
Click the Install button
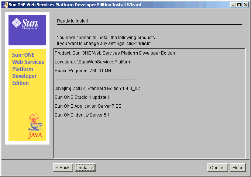pos(85,167)
